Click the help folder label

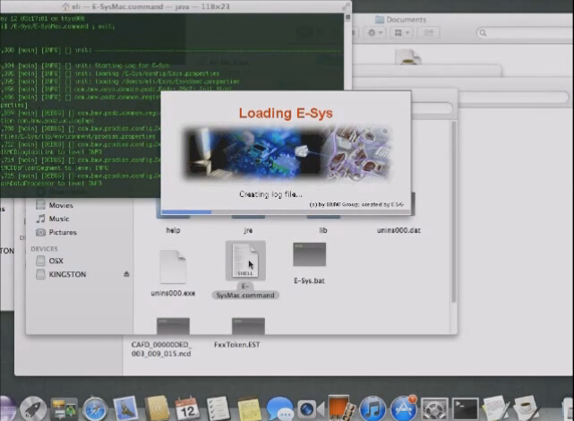[x=173, y=230]
